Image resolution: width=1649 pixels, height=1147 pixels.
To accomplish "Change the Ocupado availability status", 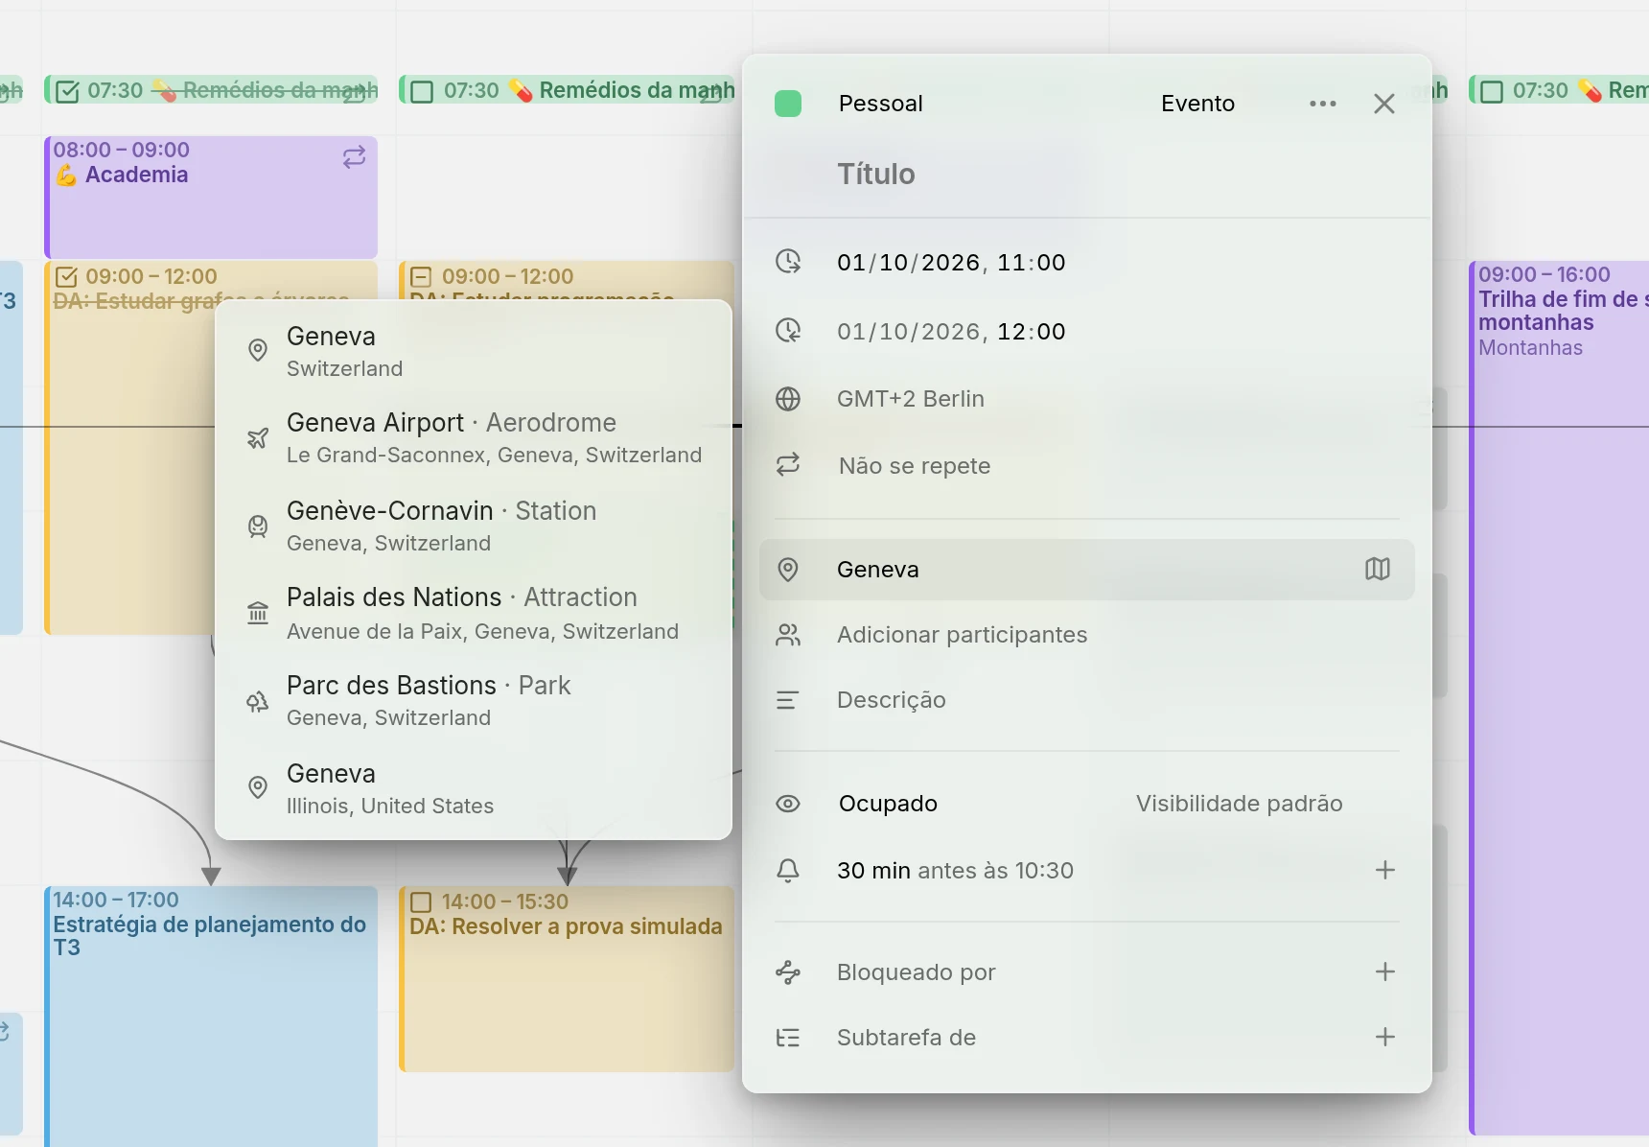I will (888, 804).
